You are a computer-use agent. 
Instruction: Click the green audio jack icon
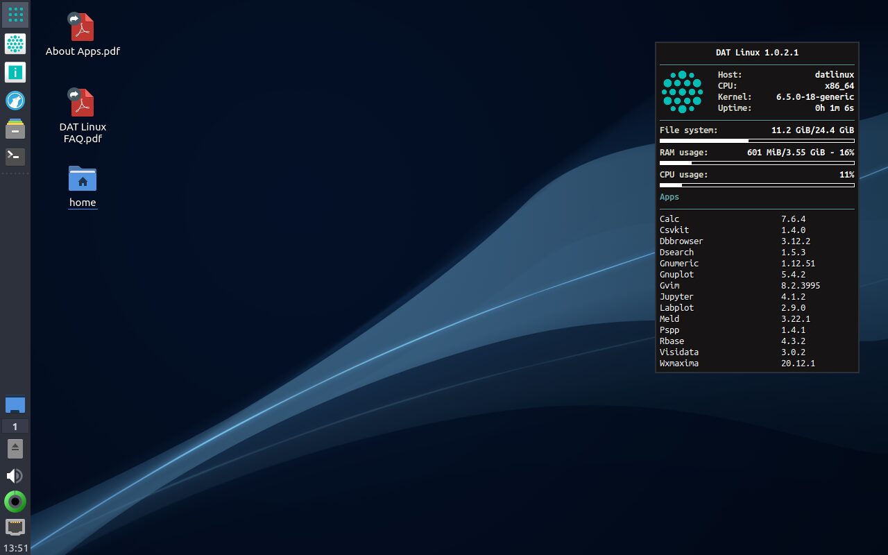pyautogui.click(x=15, y=501)
